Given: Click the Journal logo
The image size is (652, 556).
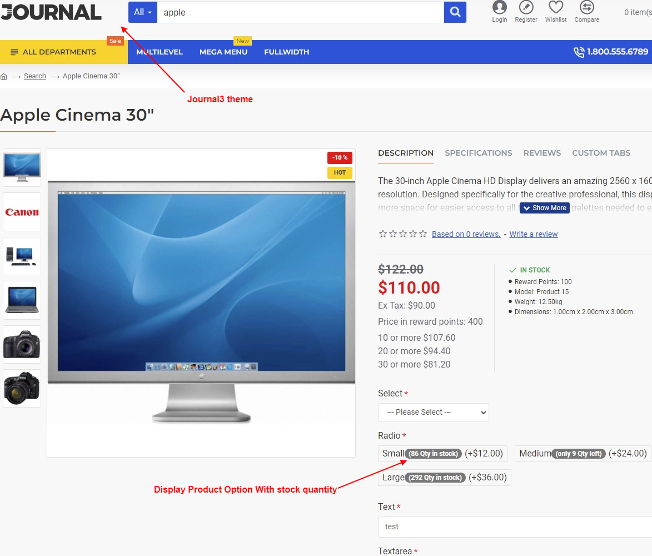Looking at the screenshot, I should 51,12.
